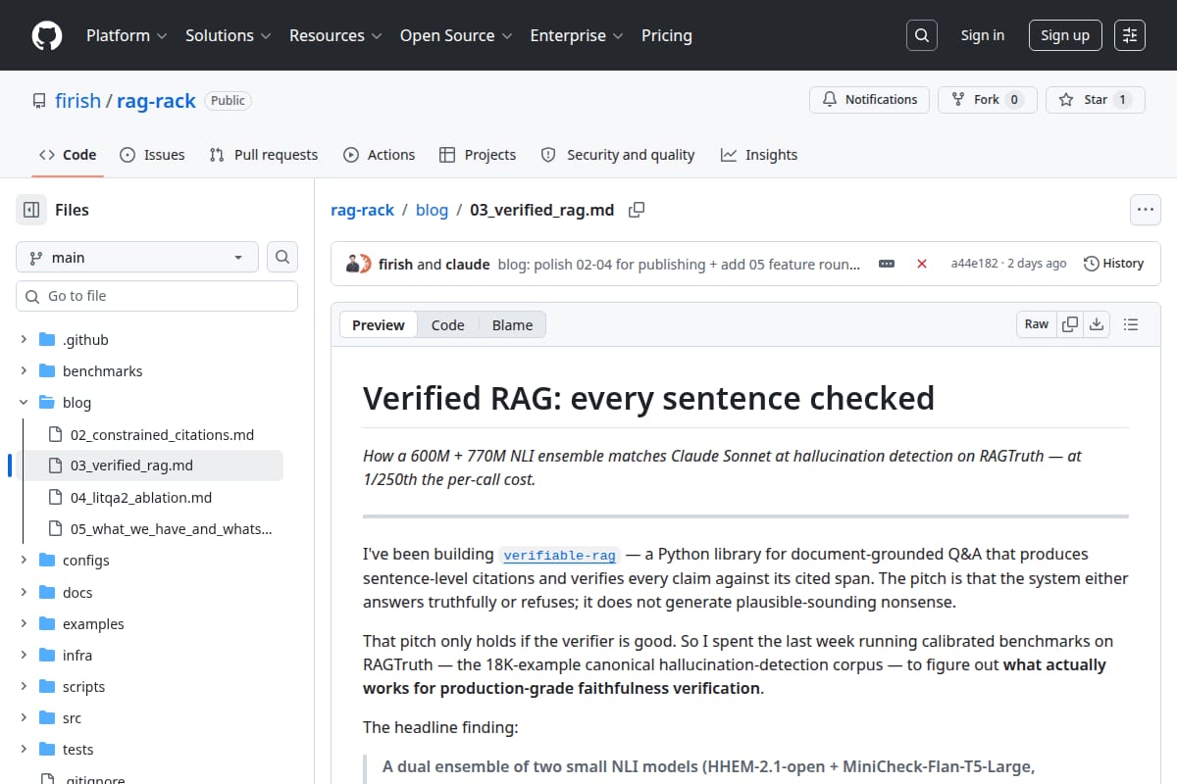Expand the benchmarks folder
The image size is (1177, 784).
(24, 371)
